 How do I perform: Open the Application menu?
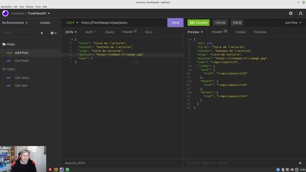click(x=6, y=7)
